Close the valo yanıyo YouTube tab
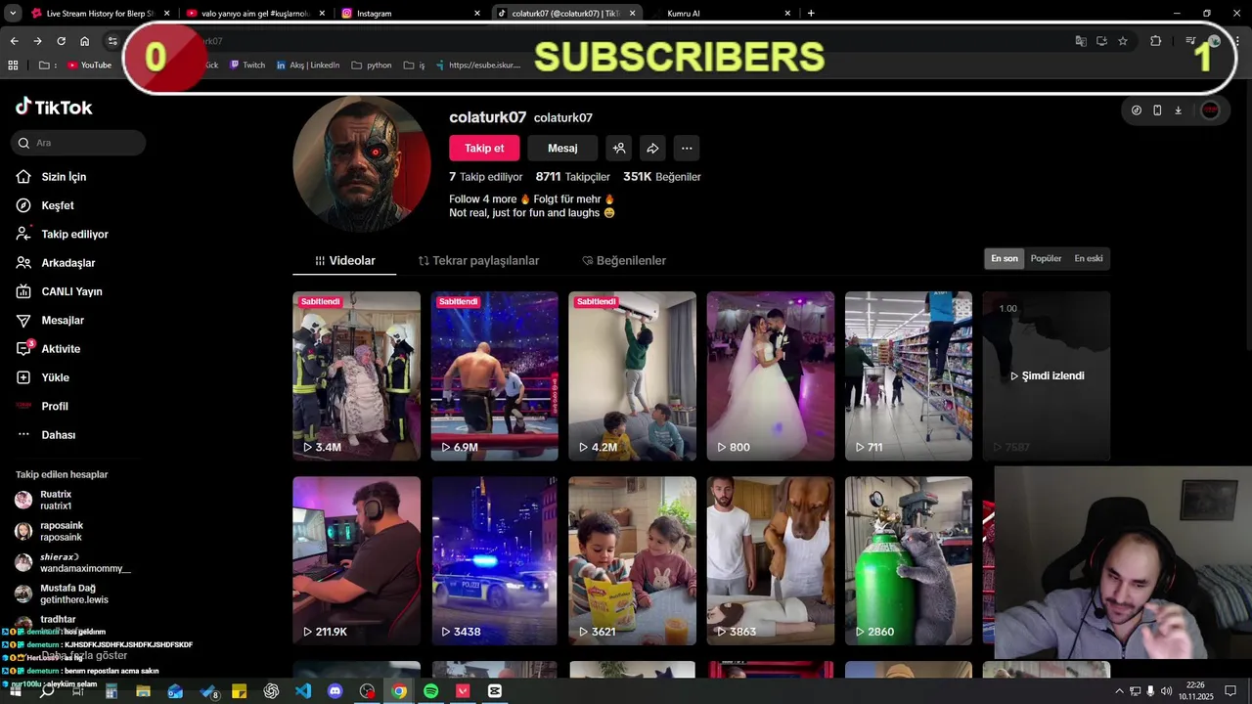 [x=322, y=14]
